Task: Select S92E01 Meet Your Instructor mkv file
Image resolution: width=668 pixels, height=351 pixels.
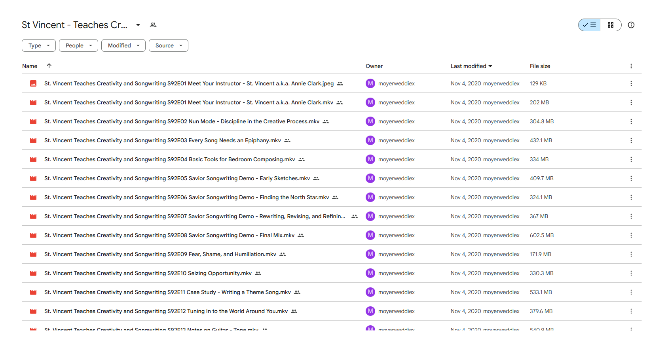Action: coord(332,102)
